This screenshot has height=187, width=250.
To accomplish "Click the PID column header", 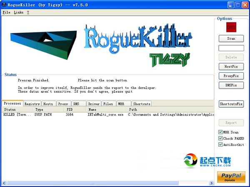I will (75, 109).
